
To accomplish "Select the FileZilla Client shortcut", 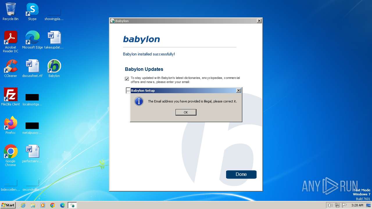I will [10, 97].
